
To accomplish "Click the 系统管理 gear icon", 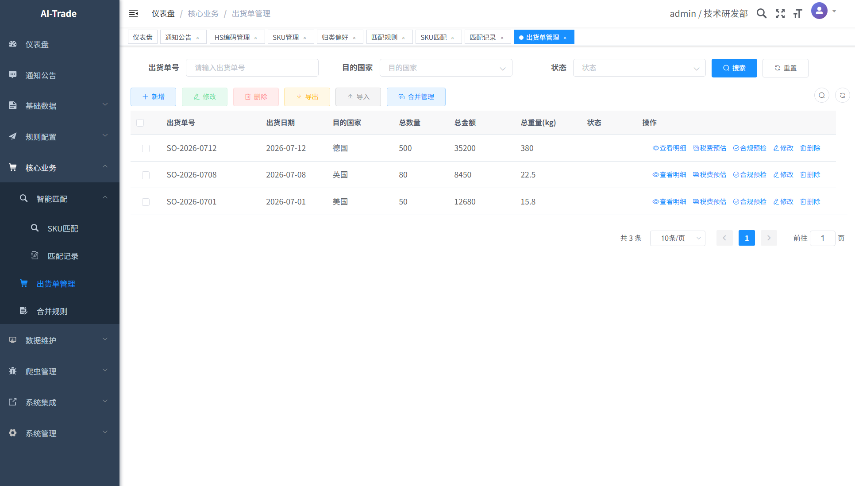I will [x=13, y=433].
